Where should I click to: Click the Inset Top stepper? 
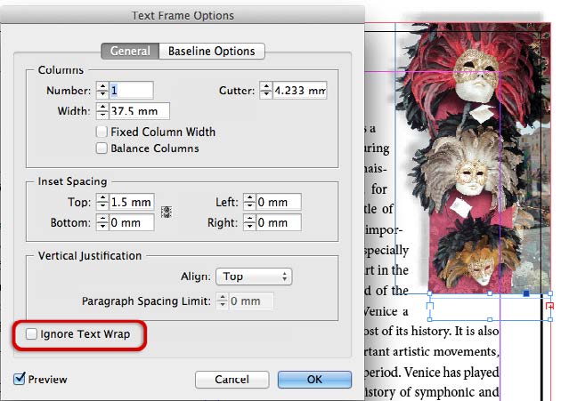[x=102, y=202]
